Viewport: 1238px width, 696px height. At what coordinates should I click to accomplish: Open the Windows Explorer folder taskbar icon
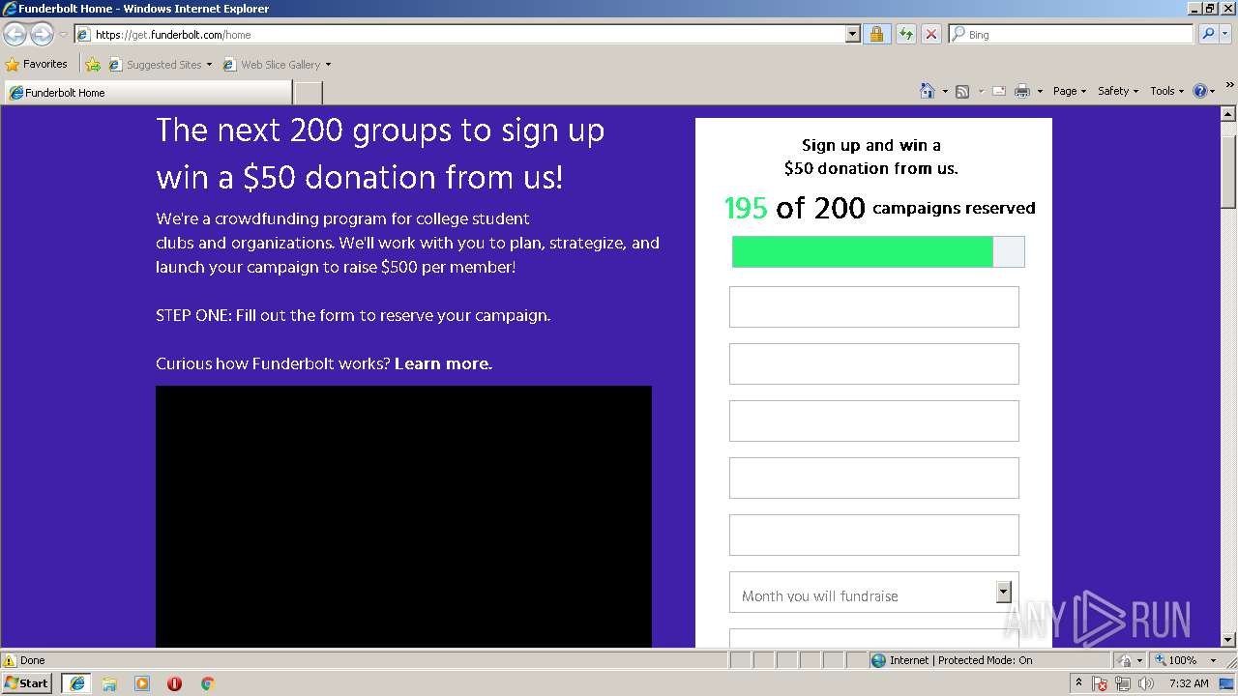(109, 683)
